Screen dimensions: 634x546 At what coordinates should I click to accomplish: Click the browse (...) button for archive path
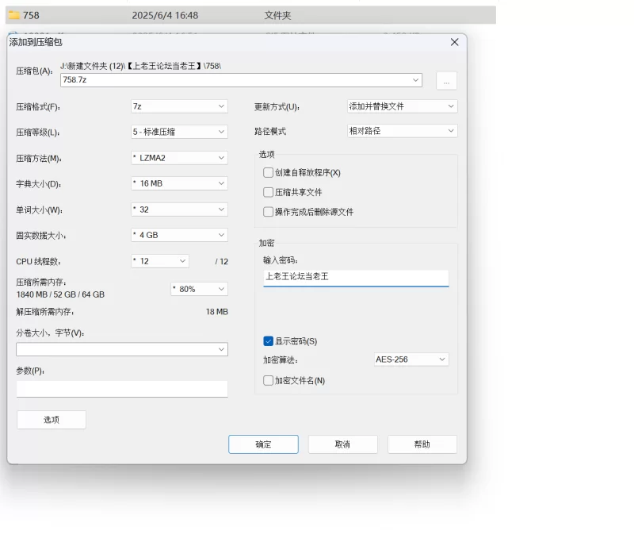[x=446, y=80]
